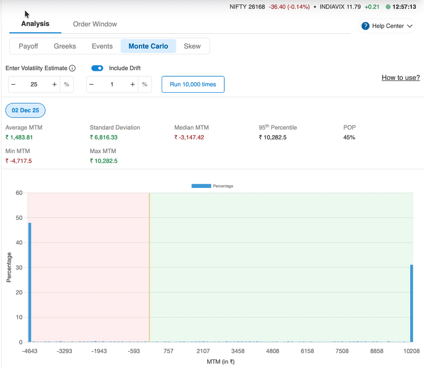Click the percent symbol beside volatility input
424x368 pixels.
[x=67, y=84]
